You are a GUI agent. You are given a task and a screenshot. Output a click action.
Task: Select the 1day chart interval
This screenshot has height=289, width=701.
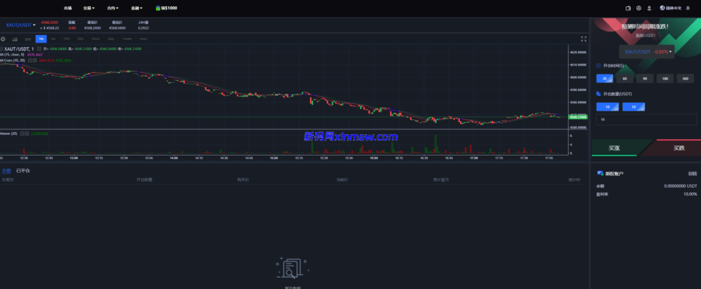point(110,39)
